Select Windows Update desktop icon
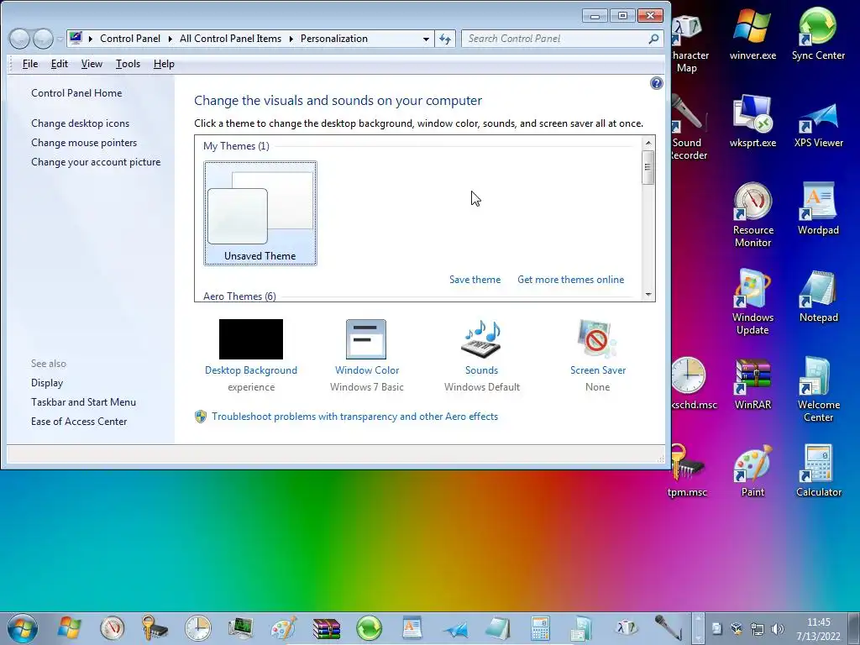Image resolution: width=860 pixels, height=645 pixels. [x=752, y=302]
